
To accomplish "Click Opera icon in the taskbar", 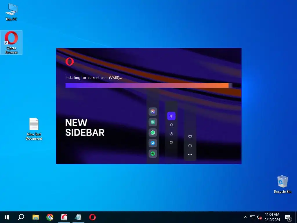I will tap(93, 217).
